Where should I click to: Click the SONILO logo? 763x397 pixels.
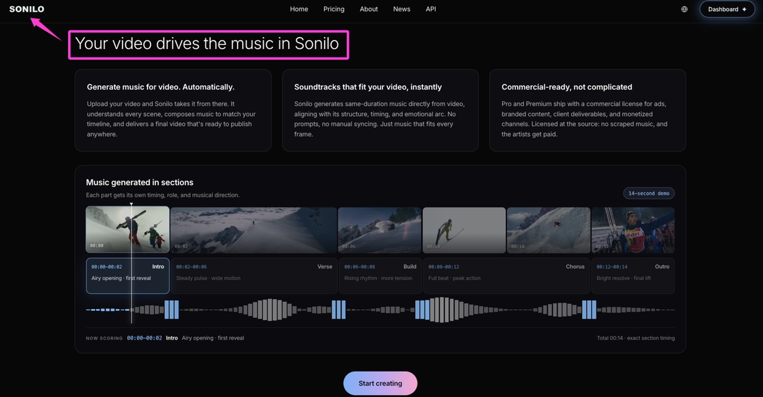(27, 9)
